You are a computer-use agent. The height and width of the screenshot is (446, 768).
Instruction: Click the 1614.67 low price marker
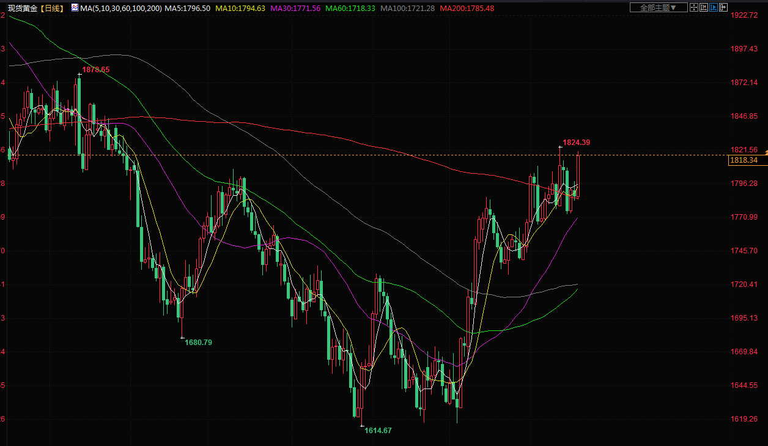tap(378, 431)
